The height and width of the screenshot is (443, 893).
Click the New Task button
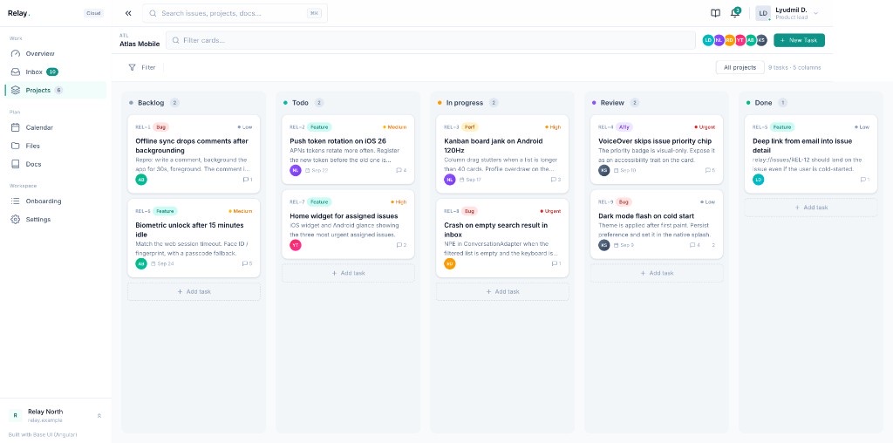tap(799, 40)
